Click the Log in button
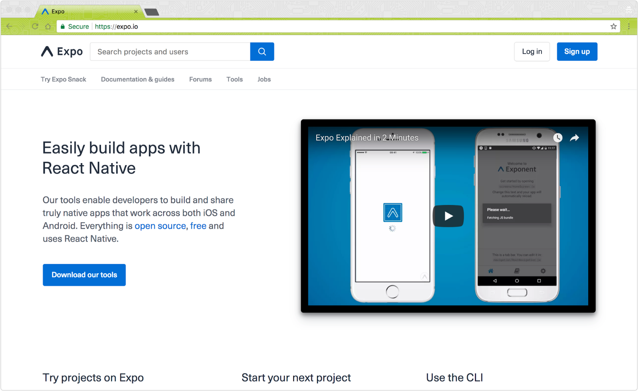 coord(532,51)
